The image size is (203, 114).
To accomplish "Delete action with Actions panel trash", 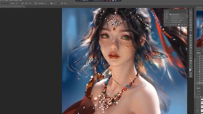I will coord(185,25).
